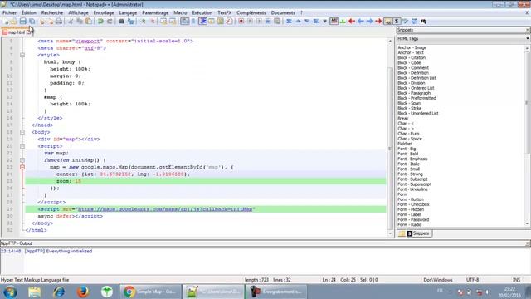This screenshot has width=531, height=299.
Task: Select 'Char - Euro' snippet
Action: coord(408,134)
